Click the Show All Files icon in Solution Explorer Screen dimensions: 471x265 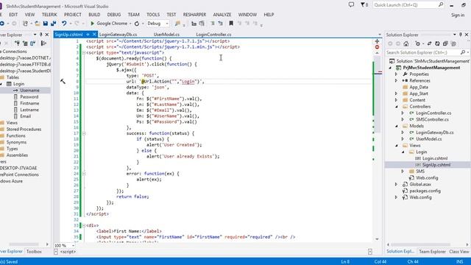coord(453,43)
